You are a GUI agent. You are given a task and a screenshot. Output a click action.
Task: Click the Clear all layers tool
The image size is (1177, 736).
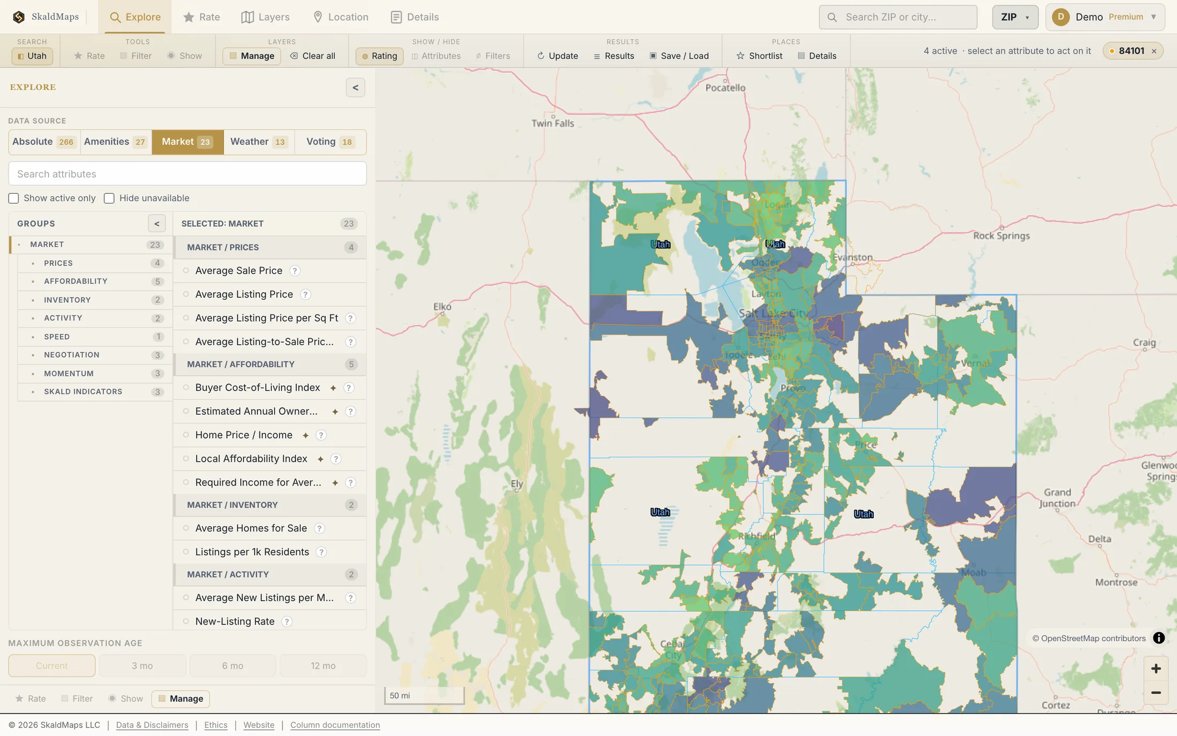(x=313, y=56)
